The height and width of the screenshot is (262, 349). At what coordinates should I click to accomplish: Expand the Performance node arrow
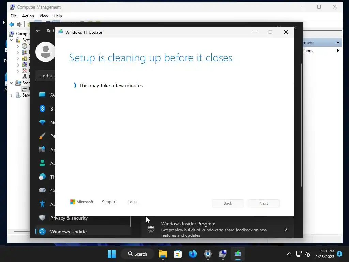pyautogui.click(x=18, y=71)
